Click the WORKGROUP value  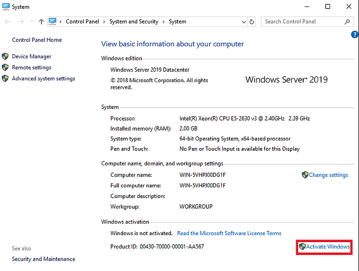196,207
